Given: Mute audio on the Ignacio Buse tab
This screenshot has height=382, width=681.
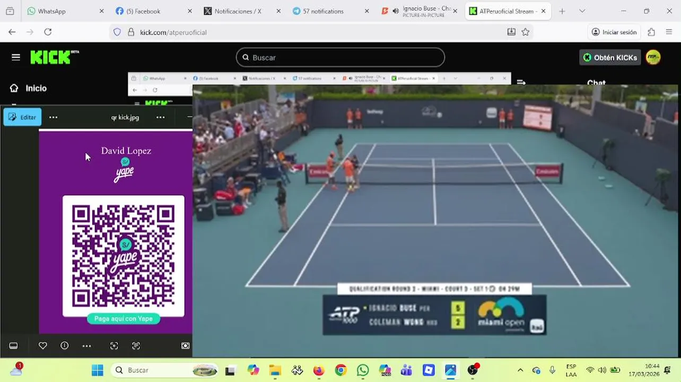Looking at the screenshot, I should pyautogui.click(x=395, y=11).
